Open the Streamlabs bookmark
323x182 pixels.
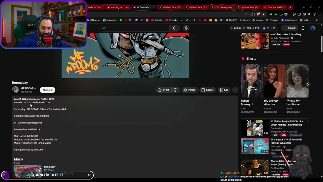click(x=110, y=20)
